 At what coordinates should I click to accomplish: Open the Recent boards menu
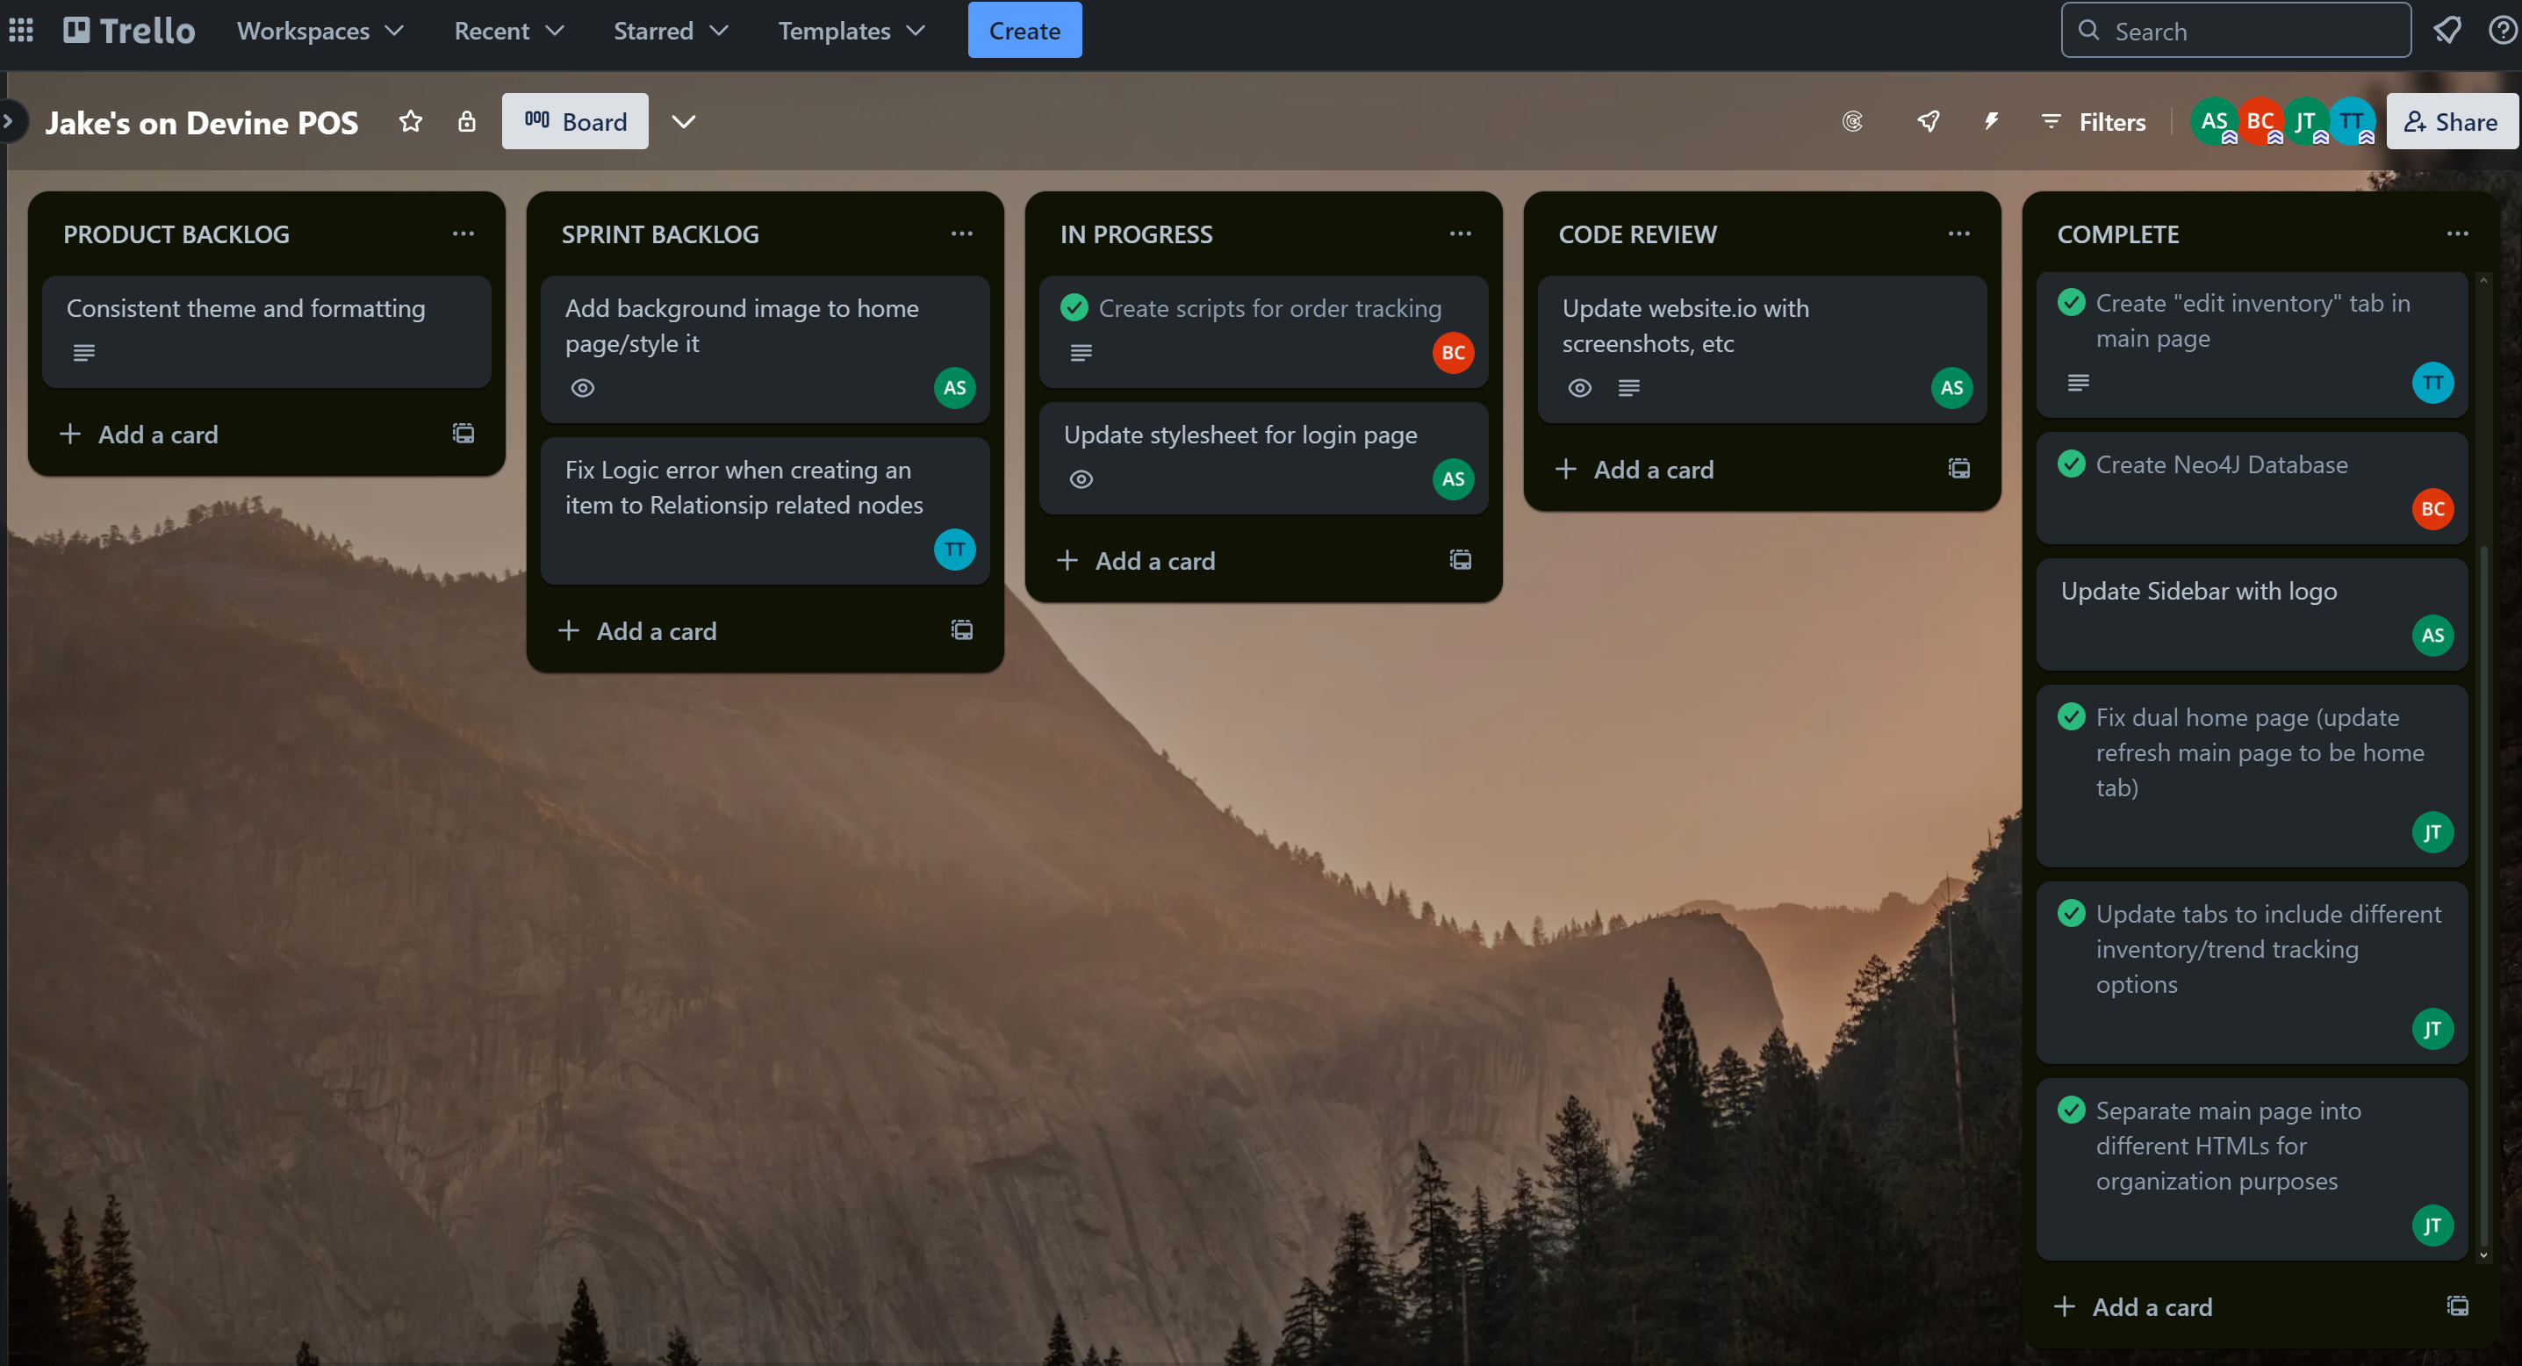508,31
